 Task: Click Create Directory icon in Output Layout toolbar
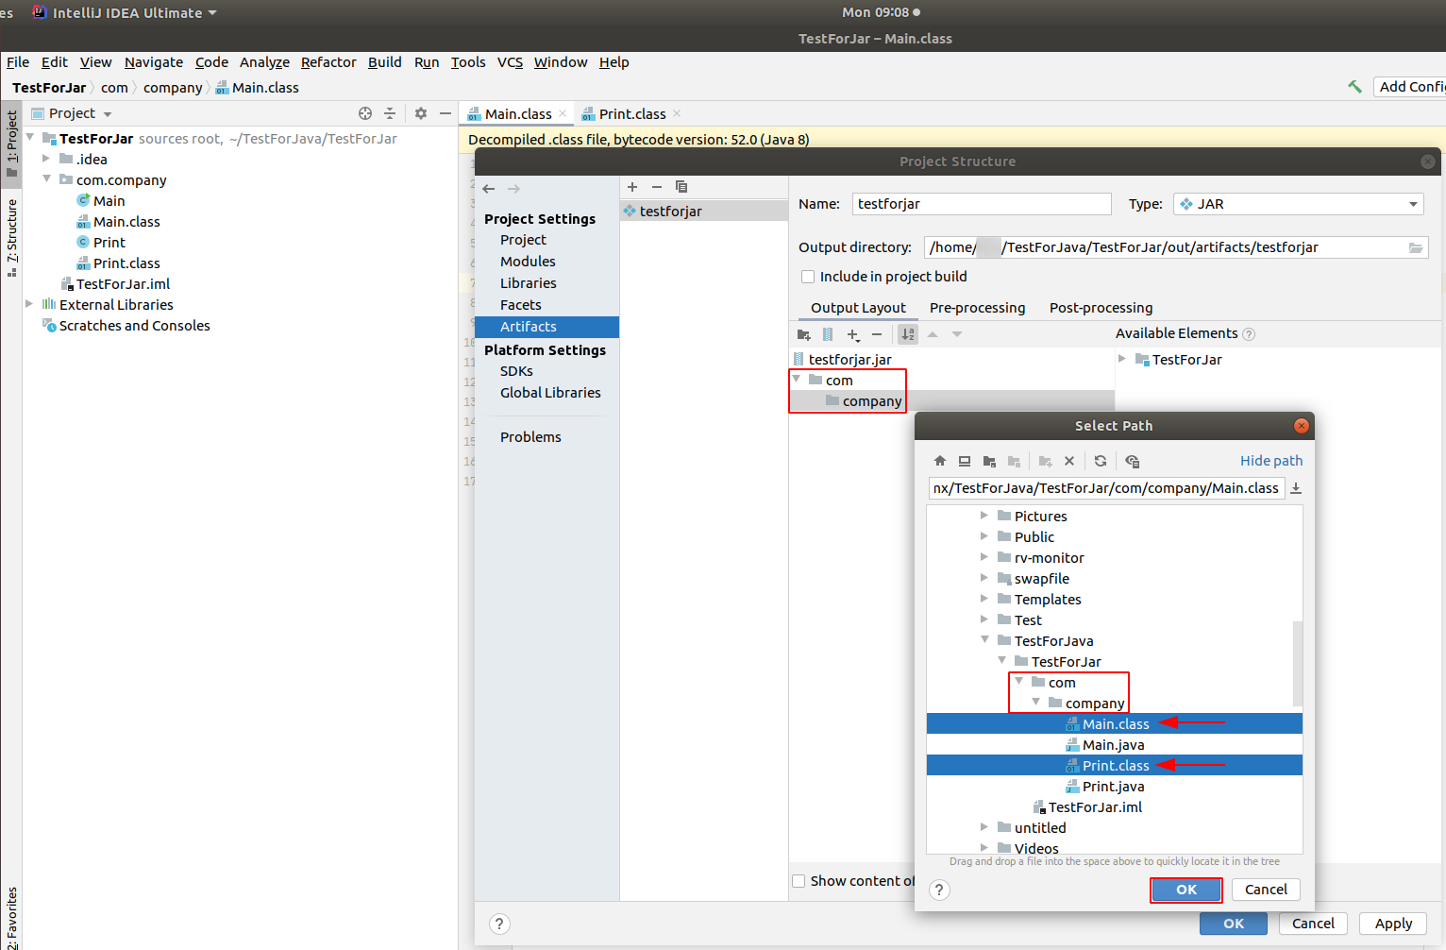804,334
